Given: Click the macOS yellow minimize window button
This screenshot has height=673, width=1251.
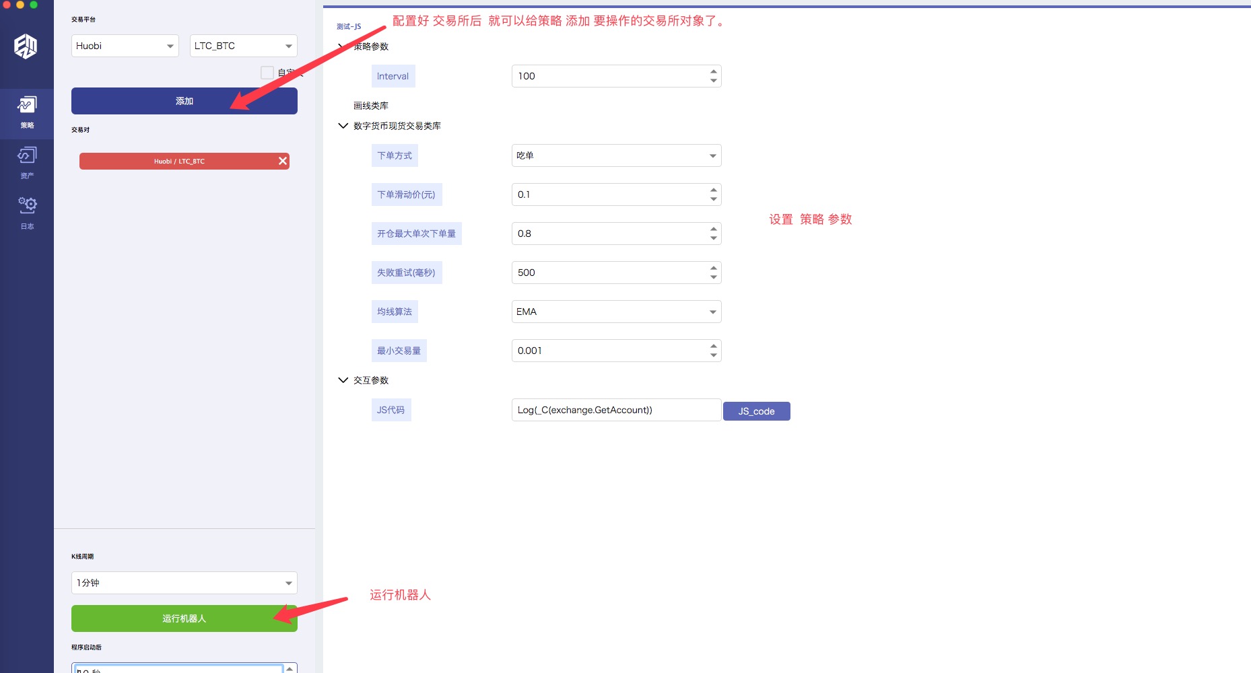Looking at the screenshot, I should (x=20, y=3).
